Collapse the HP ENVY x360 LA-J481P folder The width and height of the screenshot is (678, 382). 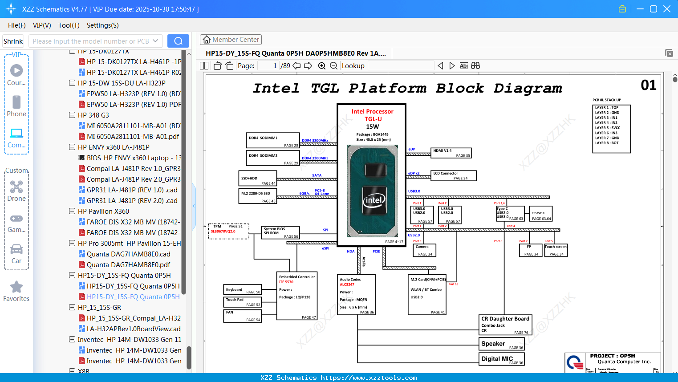[72, 147]
